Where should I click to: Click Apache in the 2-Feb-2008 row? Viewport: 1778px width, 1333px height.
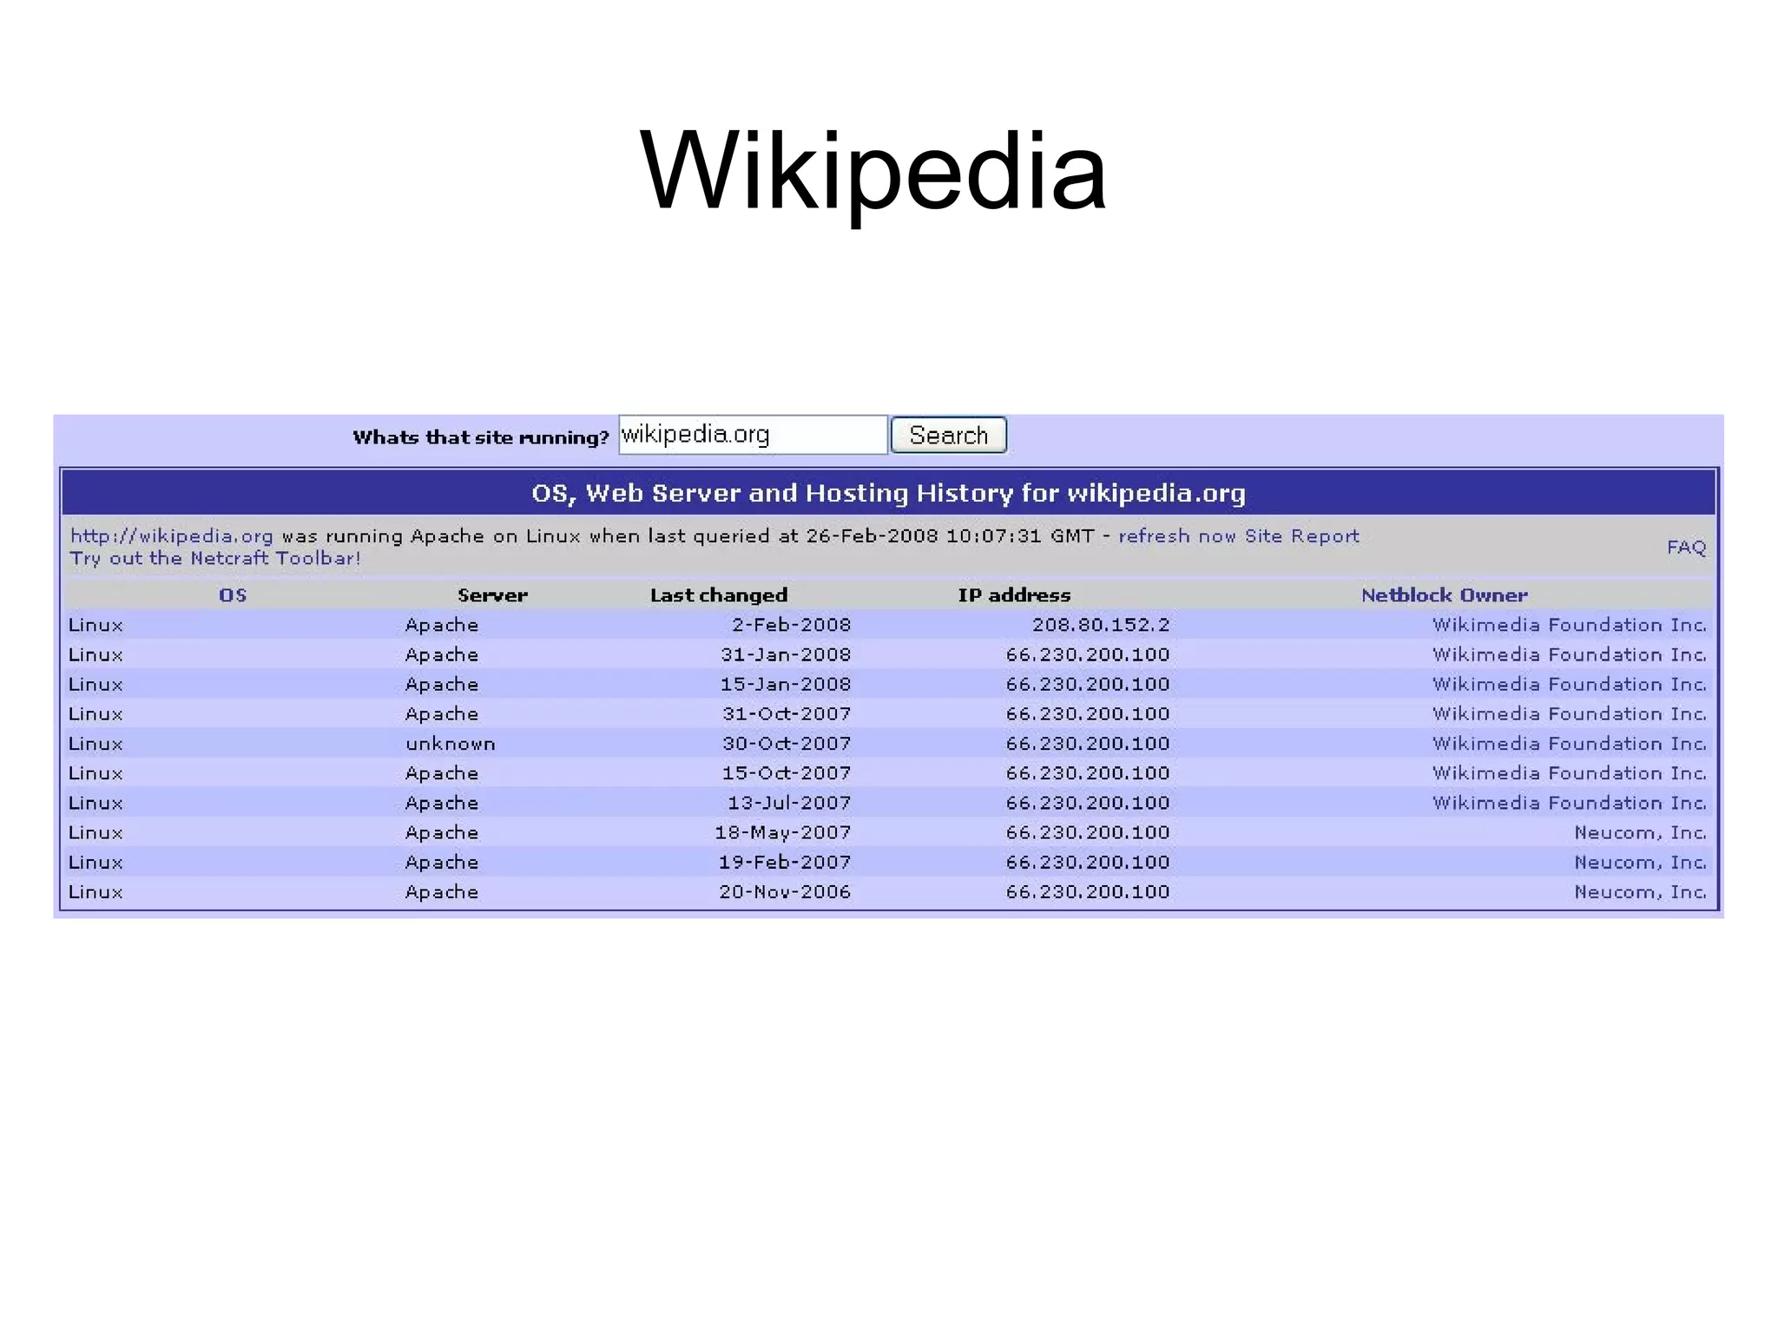click(442, 625)
